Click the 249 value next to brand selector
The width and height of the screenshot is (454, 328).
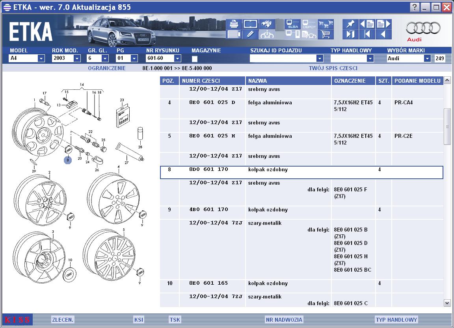click(439, 58)
